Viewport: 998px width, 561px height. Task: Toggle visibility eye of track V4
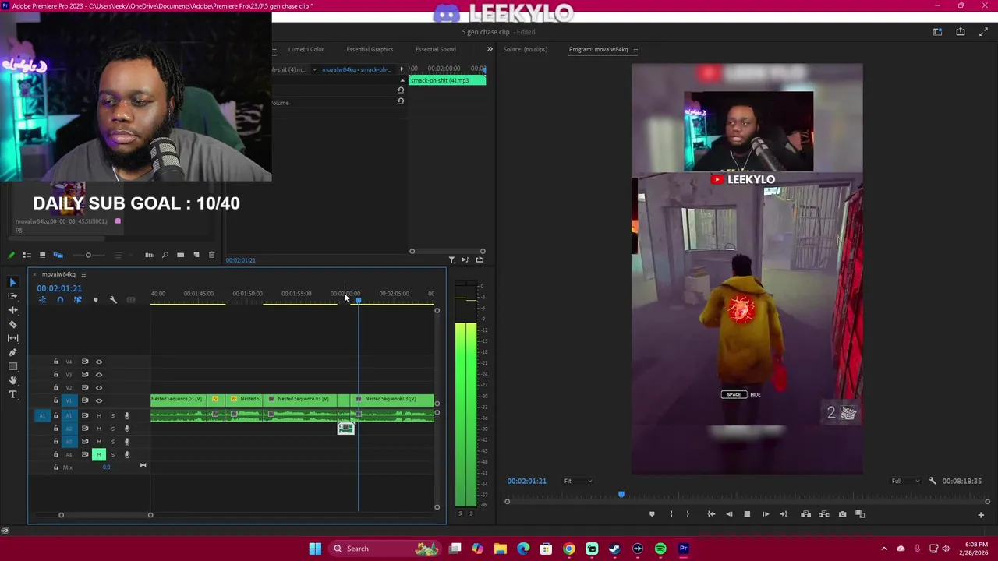coord(99,362)
